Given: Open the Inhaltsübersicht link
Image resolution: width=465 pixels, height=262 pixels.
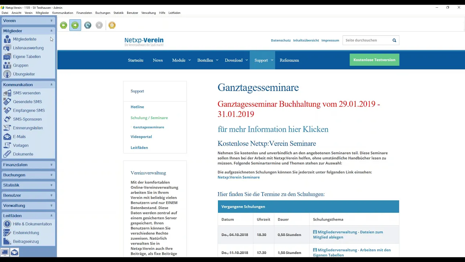Looking at the screenshot, I should (306, 40).
